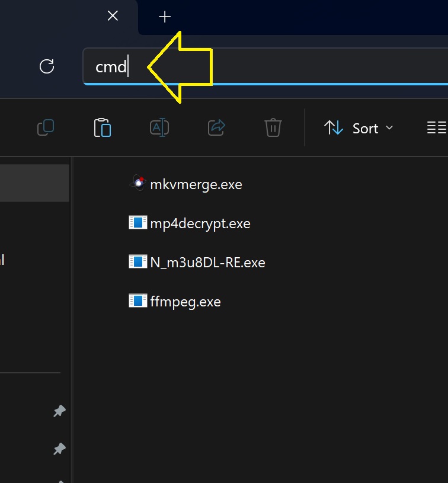Viewport: 448px width, 483px height.
Task: Click the Paste clipboard icon
Action: click(103, 127)
